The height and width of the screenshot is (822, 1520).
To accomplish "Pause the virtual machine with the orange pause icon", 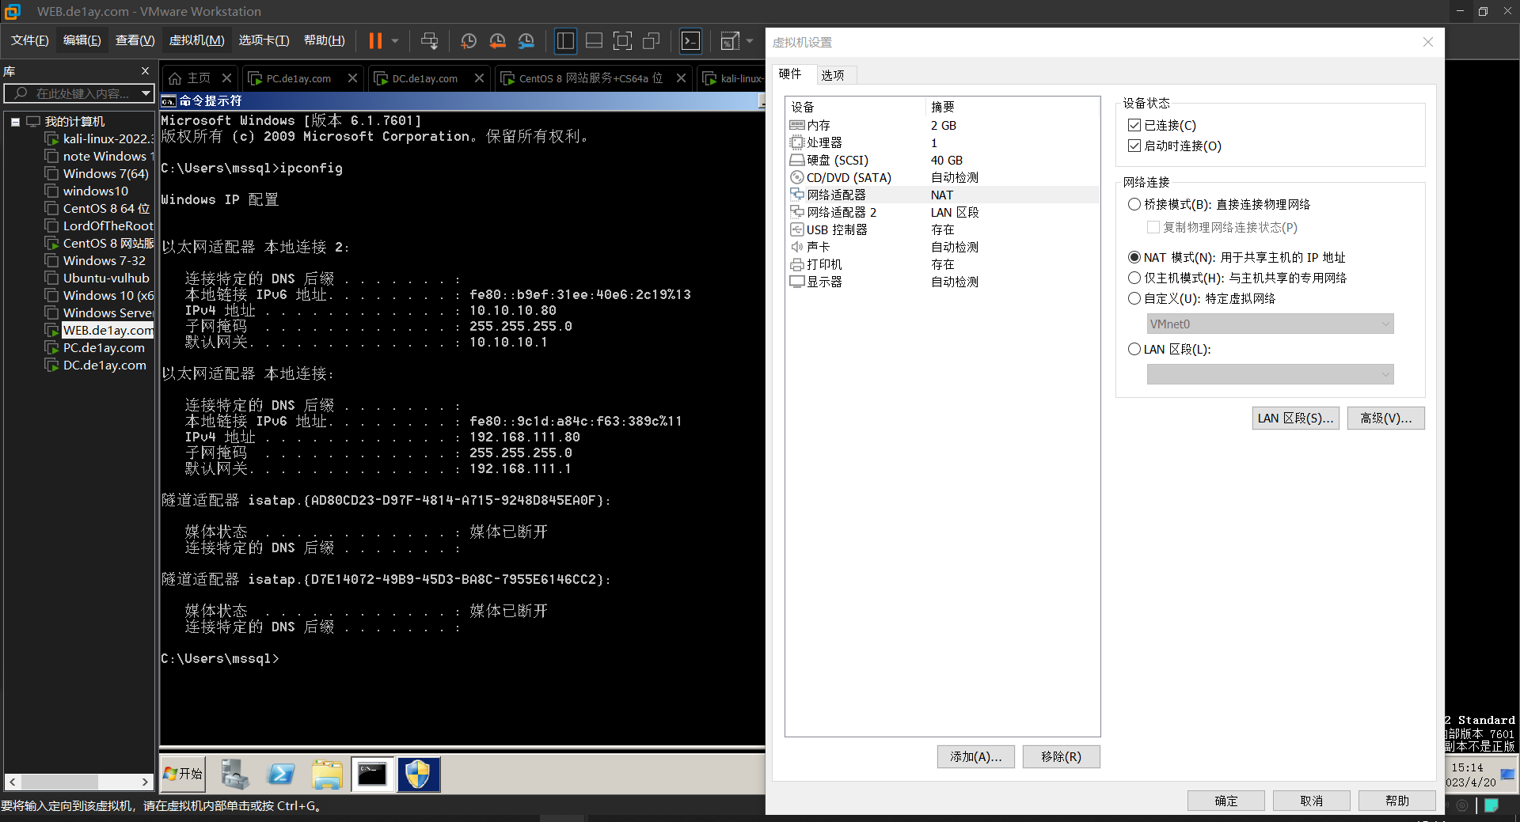I will coord(375,40).
